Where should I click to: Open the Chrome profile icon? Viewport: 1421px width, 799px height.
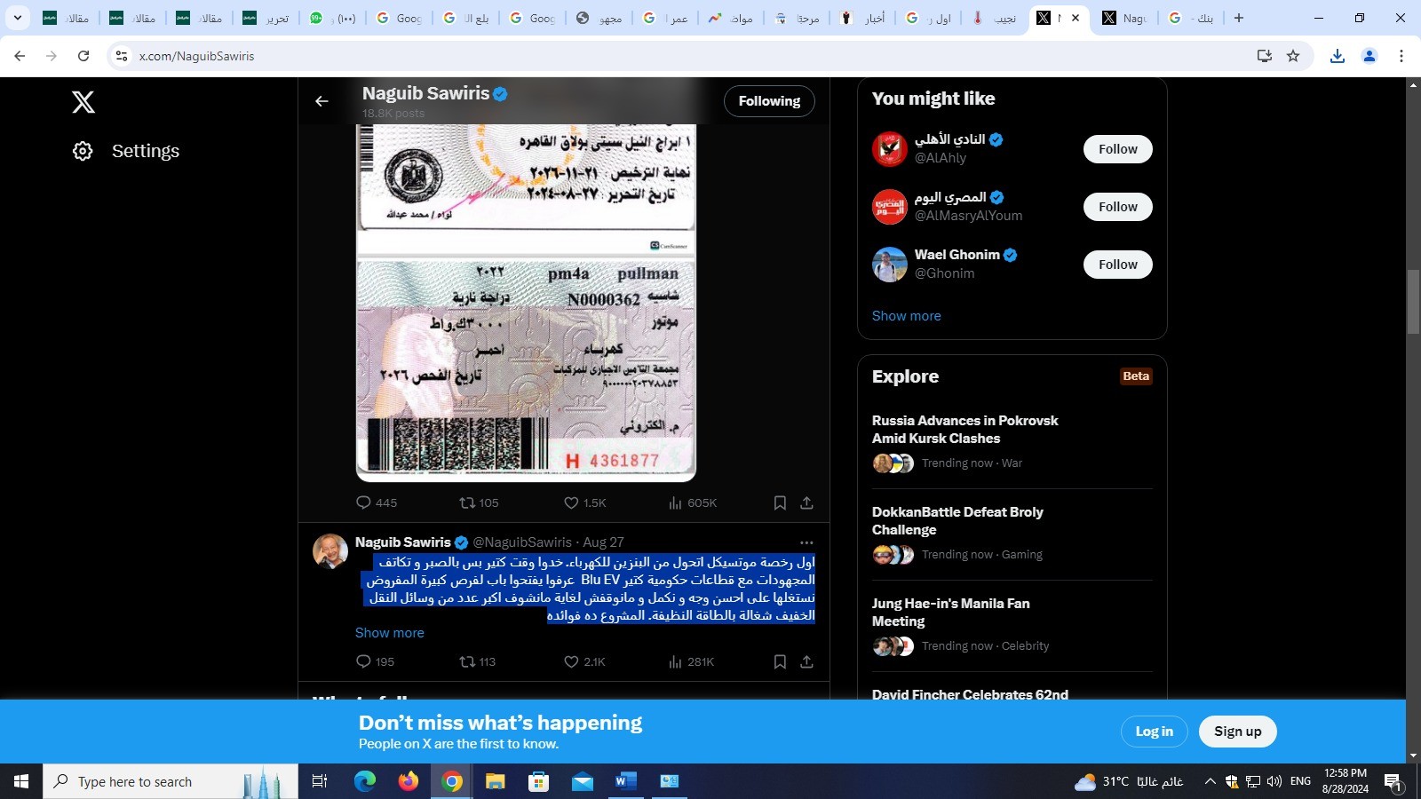(1369, 56)
